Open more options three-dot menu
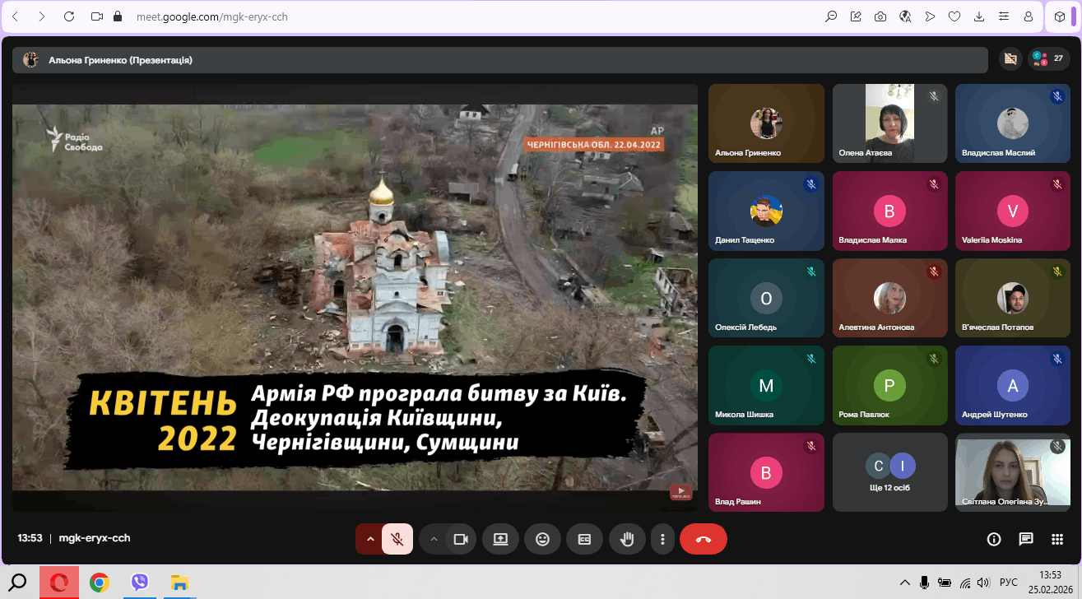Viewport: 1082px width, 599px height. click(x=662, y=539)
